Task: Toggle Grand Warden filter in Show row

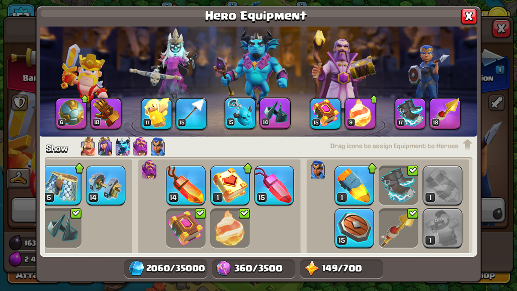Action: [140, 147]
